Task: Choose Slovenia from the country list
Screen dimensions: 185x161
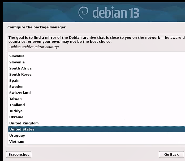Action: (17, 62)
